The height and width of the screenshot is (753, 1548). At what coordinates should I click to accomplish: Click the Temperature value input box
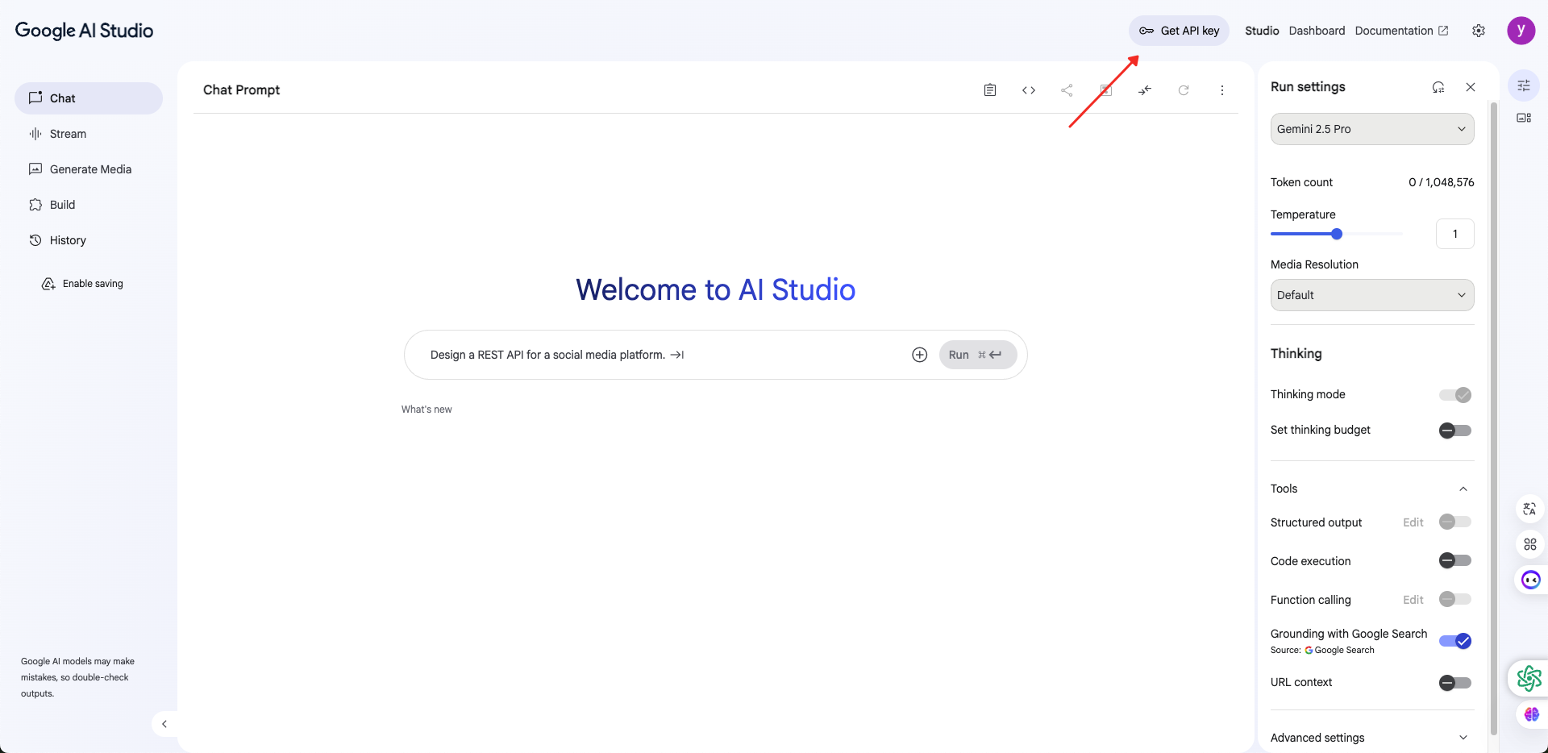click(x=1455, y=234)
